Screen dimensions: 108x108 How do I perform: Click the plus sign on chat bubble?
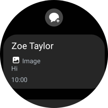[x=58, y=21]
